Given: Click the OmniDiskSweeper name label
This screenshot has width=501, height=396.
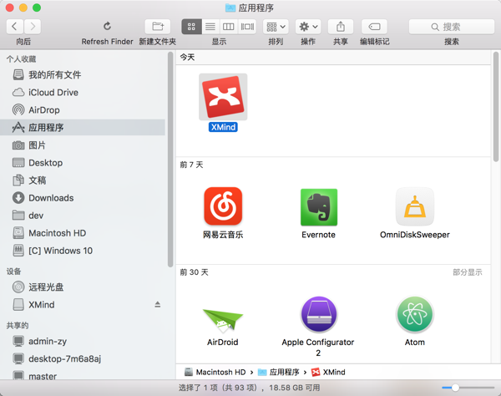Looking at the screenshot, I should 415,235.
